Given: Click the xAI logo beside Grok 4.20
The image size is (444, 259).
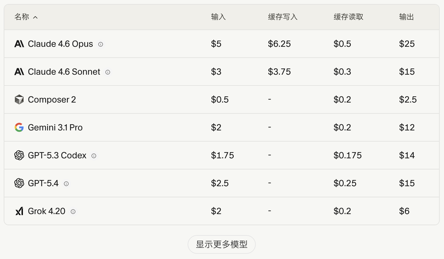Looking at the screenshot, I should (x=19, y=211).
